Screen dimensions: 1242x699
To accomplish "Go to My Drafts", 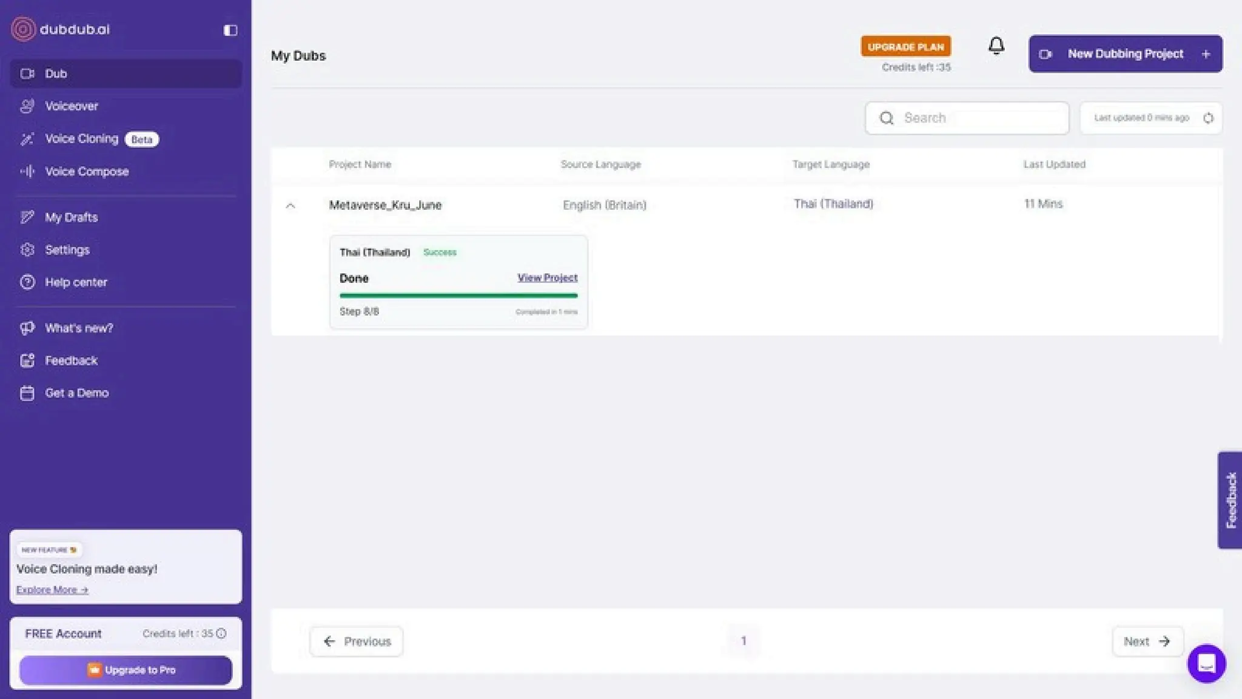I will pyautogui.click(x=71, y=217).
